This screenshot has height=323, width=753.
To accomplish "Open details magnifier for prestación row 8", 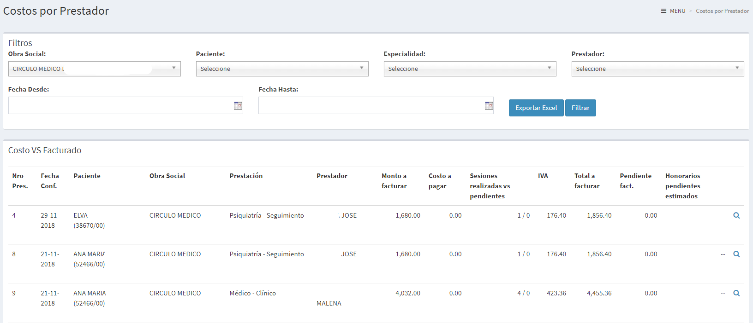I will click(736, 254).
